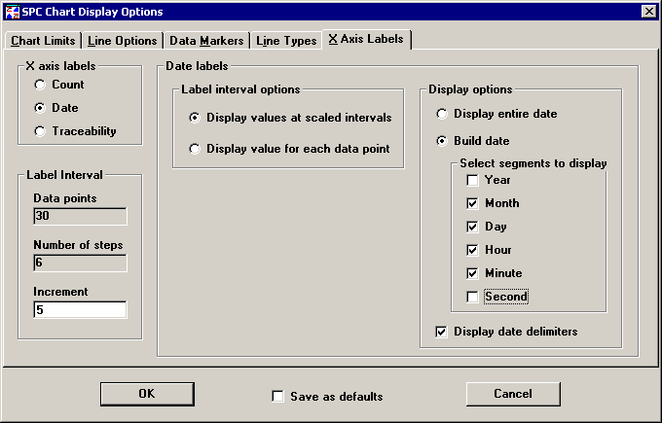Select Display values at scaled intervals
Screen dimensions: 662x423
[196, 118]
